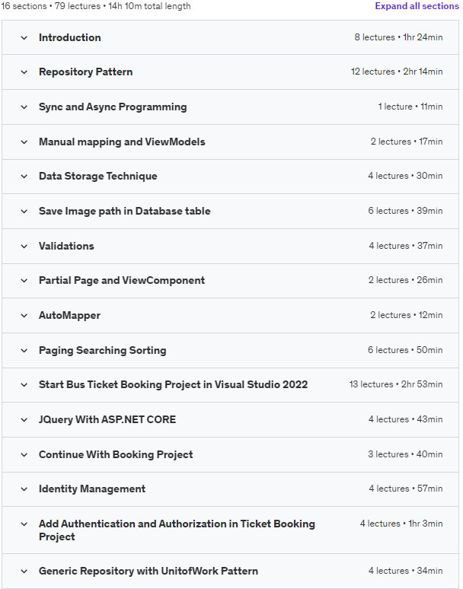Expand the Introduction section chevron
This screenshot has height=589, width=463.
pos(24,37)
